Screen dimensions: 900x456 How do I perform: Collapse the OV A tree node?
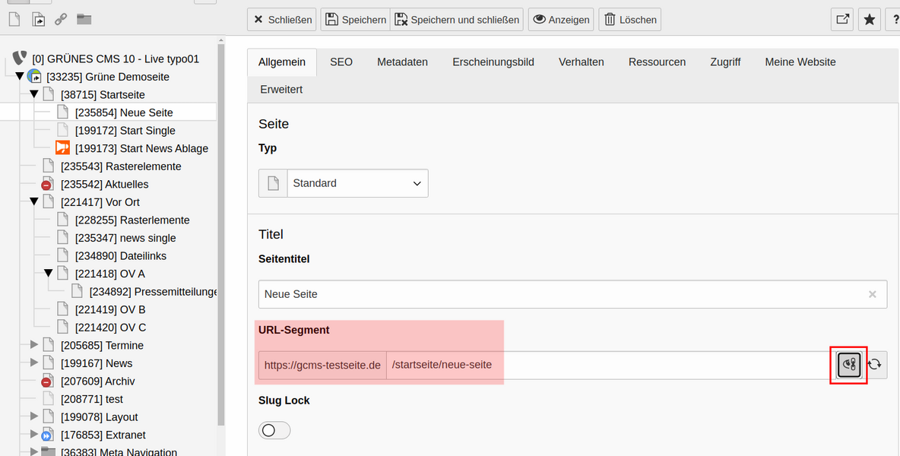tap(48, 274)
